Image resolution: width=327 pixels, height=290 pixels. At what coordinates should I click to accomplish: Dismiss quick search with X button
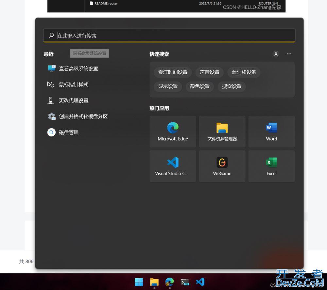tap(276, 54)
